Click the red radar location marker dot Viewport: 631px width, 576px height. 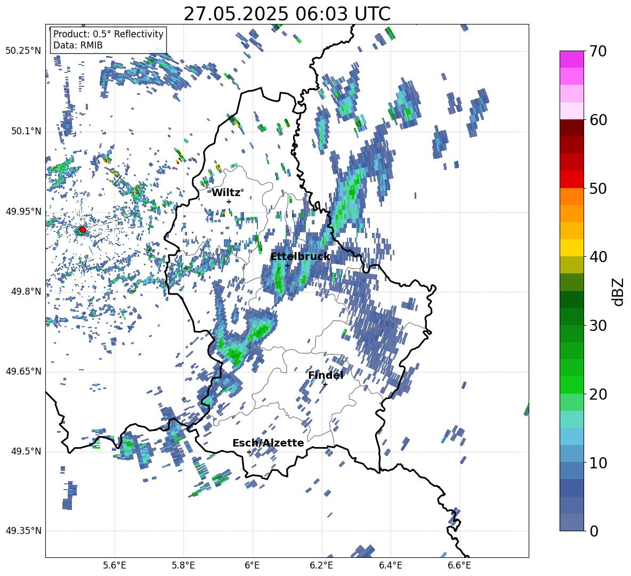83,229
